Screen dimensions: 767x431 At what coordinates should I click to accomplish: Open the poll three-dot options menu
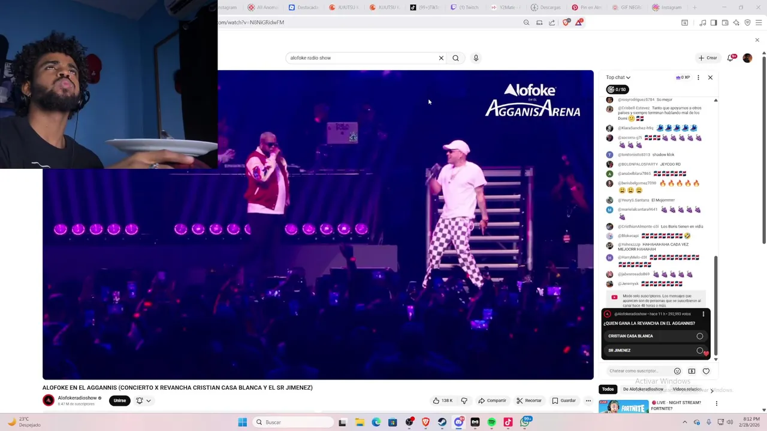pyautogui.click(x=703, y=314)
